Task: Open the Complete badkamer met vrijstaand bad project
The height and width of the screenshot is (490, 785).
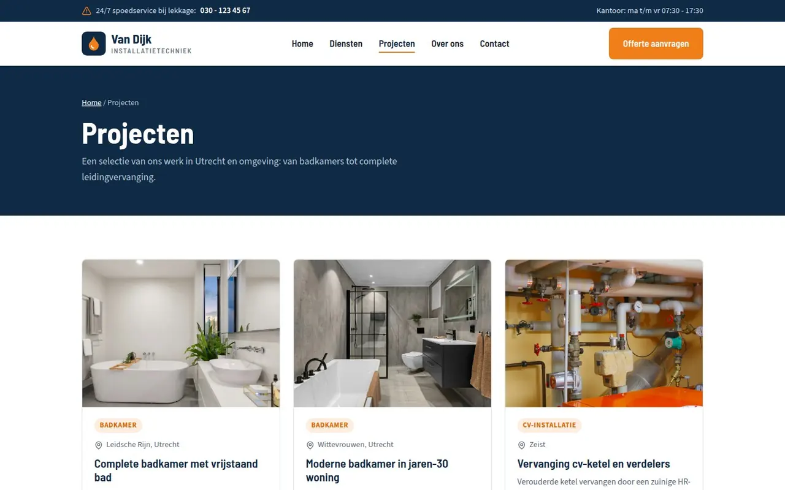Action: coord(176,470)
